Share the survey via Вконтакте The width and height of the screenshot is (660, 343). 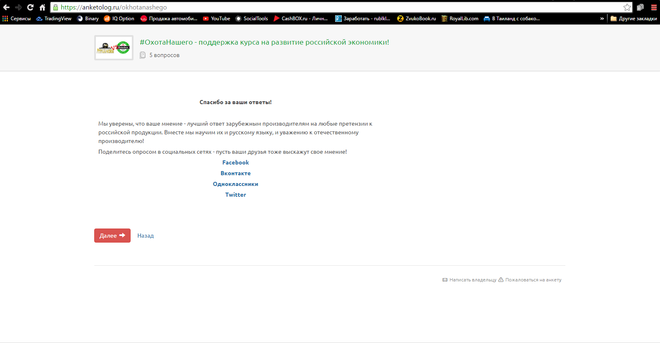click(236, 173)
